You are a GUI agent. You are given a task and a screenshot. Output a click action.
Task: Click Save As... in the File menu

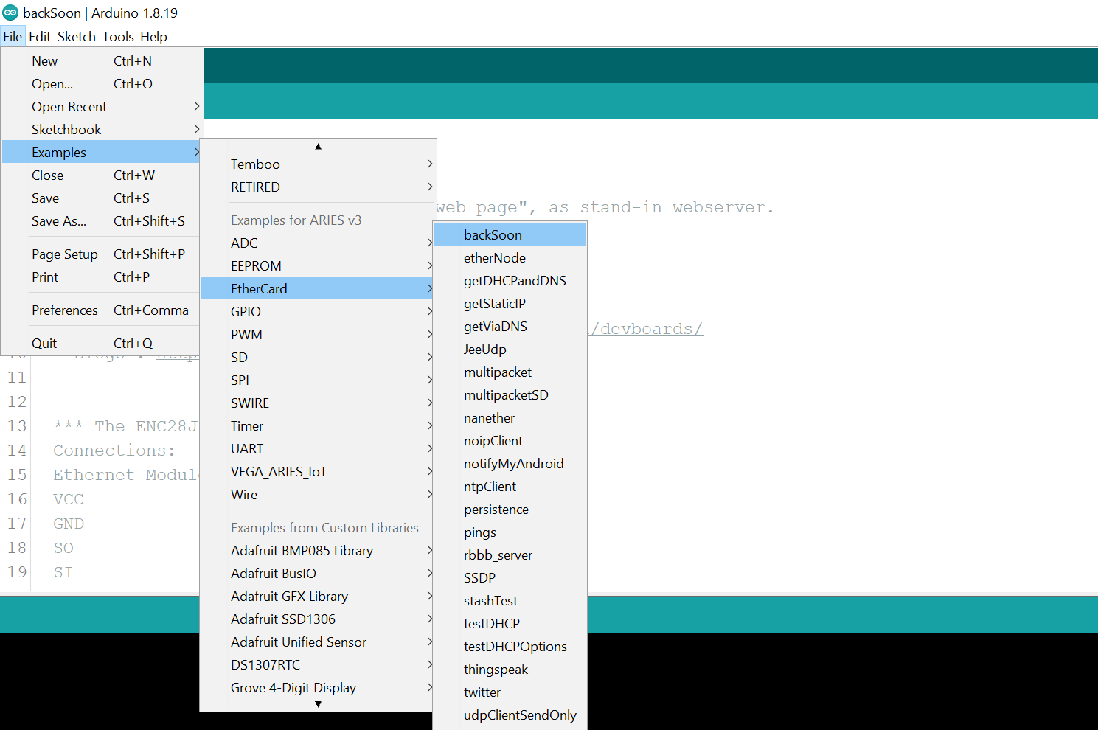pos(59,221)
